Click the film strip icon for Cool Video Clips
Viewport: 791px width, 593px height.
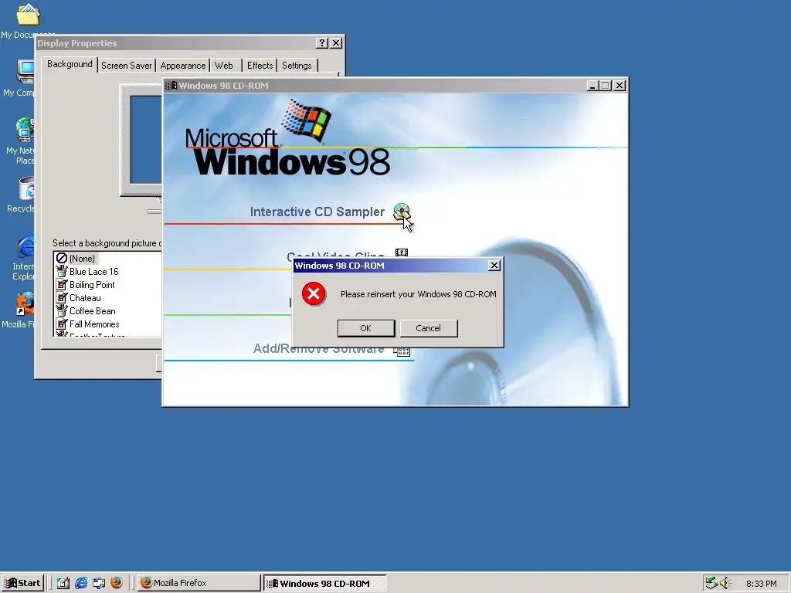[402, 252]
